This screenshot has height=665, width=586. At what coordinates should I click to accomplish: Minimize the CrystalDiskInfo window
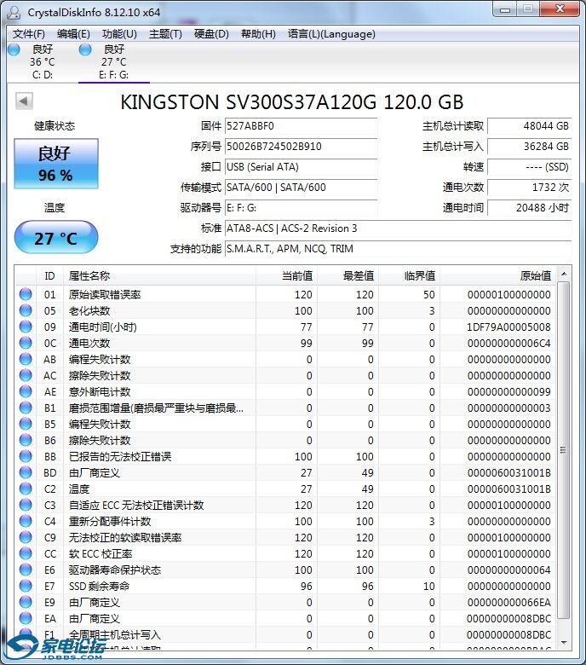pyautogui.click(x=505, y=9)
